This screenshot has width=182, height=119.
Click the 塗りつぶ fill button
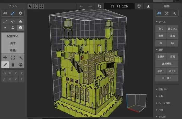172,29
